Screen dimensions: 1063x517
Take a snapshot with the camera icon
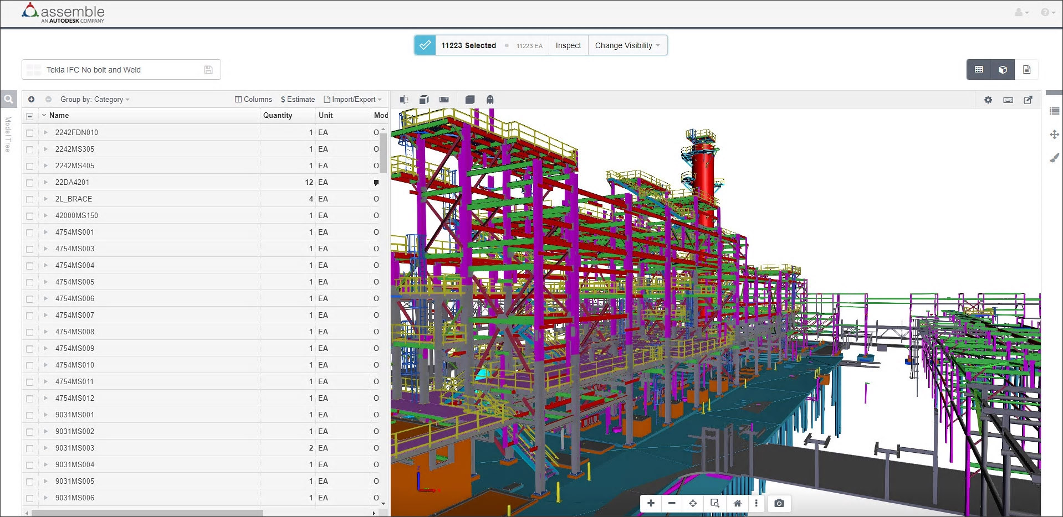pyautogui.click(x=779, y=503)
